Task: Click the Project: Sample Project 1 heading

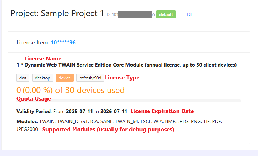Action: click(57, 13)
